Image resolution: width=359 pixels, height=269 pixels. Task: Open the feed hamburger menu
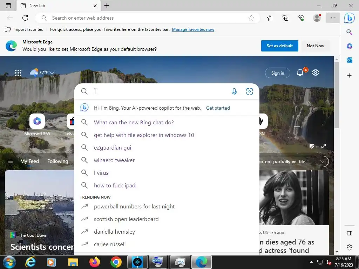pos(10,161)
